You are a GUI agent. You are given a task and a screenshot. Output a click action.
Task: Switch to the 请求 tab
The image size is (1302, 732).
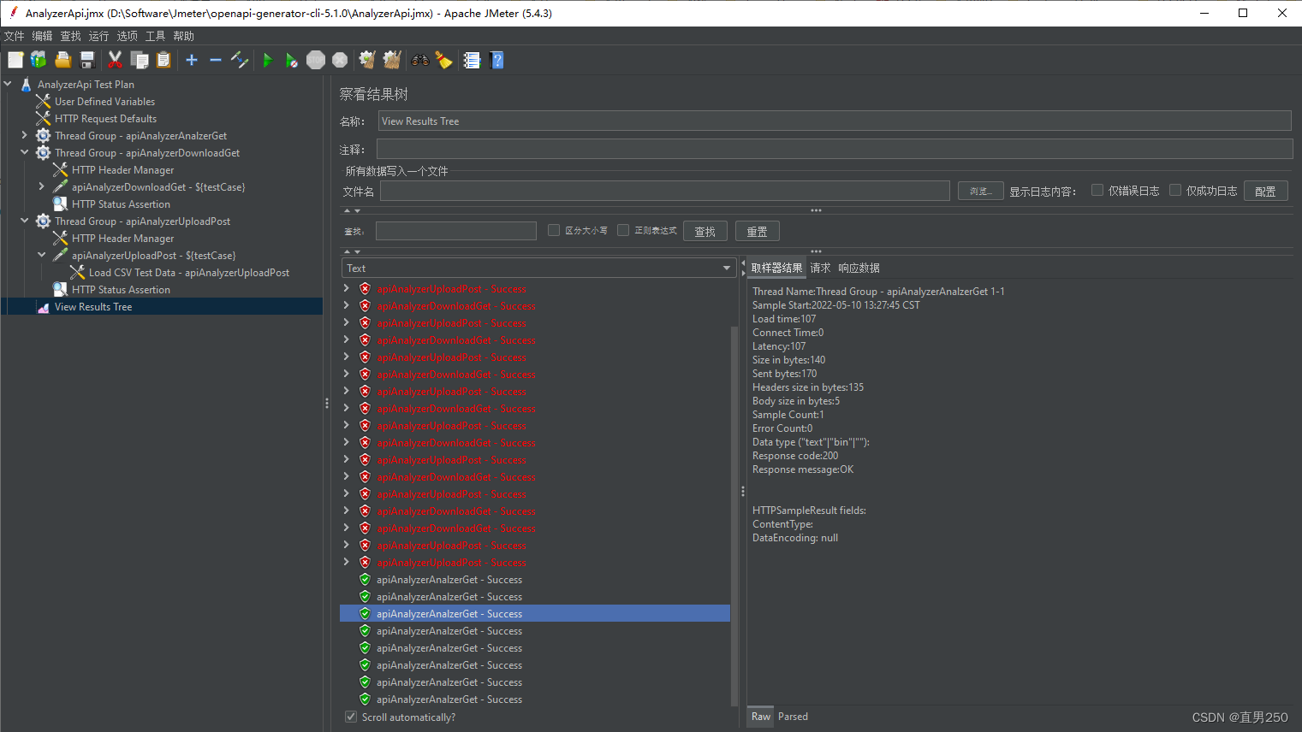pos(820,268)
